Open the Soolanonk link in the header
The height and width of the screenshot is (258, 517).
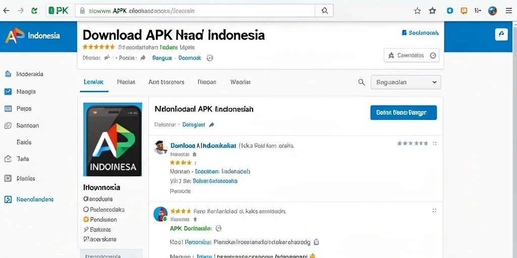click(x=421, y=33)
